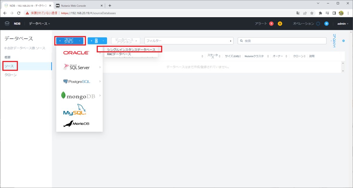
Task: Click the table scrollbar up arrow
Action: (x=343, y=63)
